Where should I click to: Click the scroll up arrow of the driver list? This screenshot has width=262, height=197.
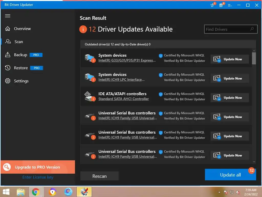click(x=254, y=51)
